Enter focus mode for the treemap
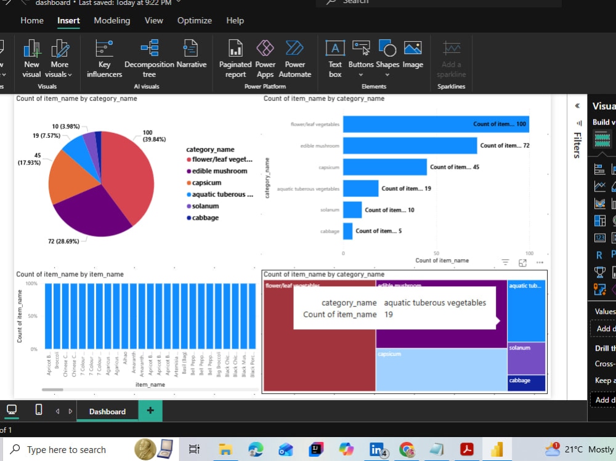 point(522,263)
